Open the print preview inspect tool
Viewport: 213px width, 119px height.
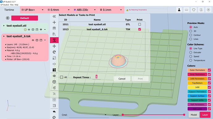tap(54, 34)
